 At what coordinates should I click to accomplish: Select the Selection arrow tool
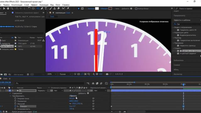pyautogui.click(x=4, y=8)
